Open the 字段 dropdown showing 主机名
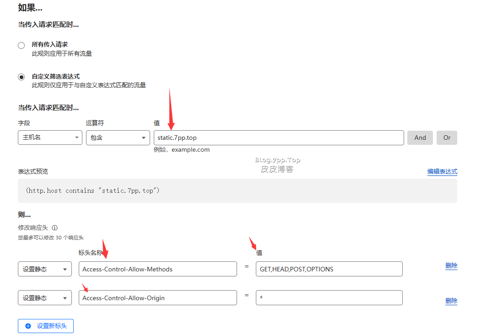This screenshot has height=334, width=481. pos(50,138)
